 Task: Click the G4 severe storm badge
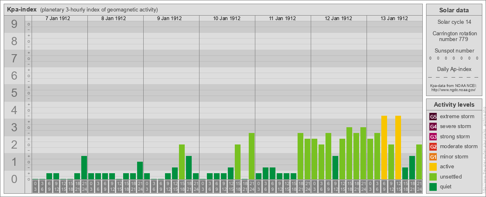coord(433,127)
